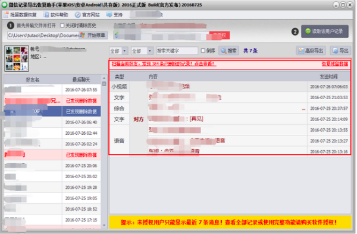The image size is (357, 234).
Task: Select message timestamped 2016-07-25 20:13:16
Action: click(249, 151)
